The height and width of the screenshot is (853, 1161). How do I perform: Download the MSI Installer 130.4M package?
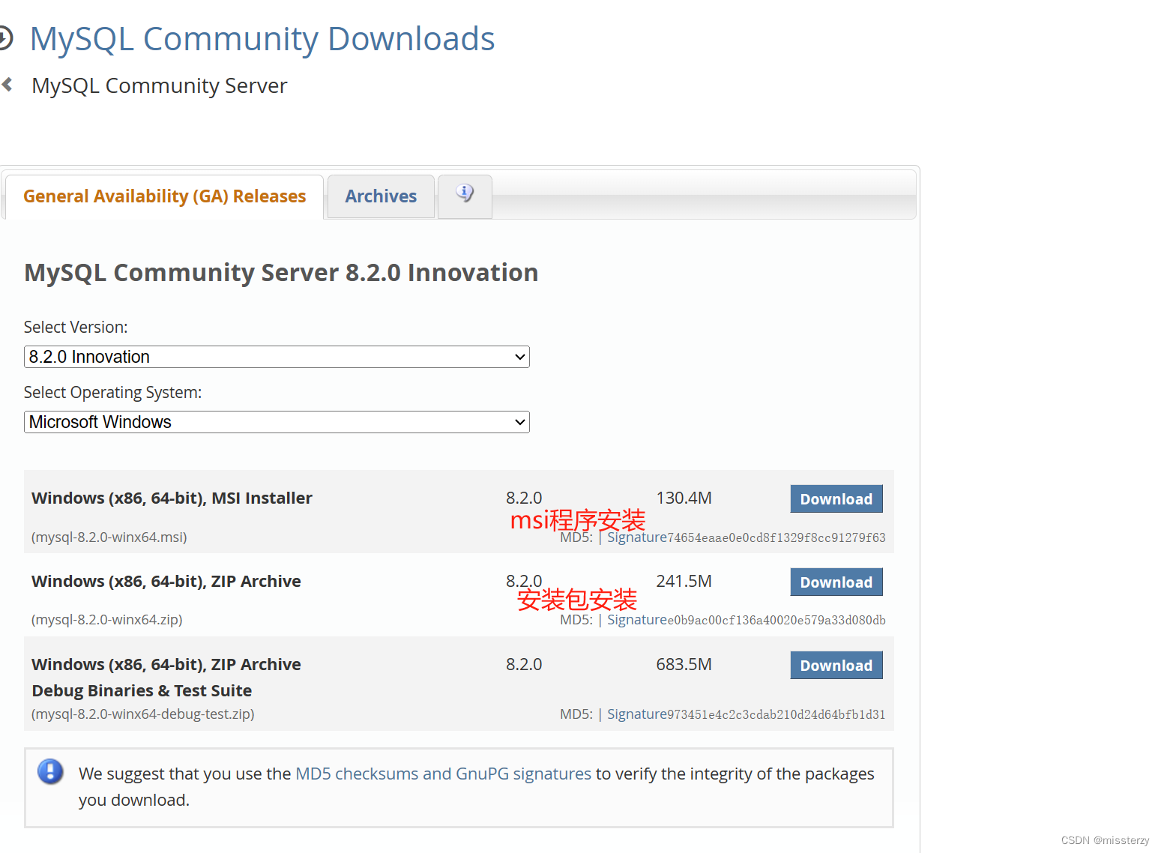[836, 499]
